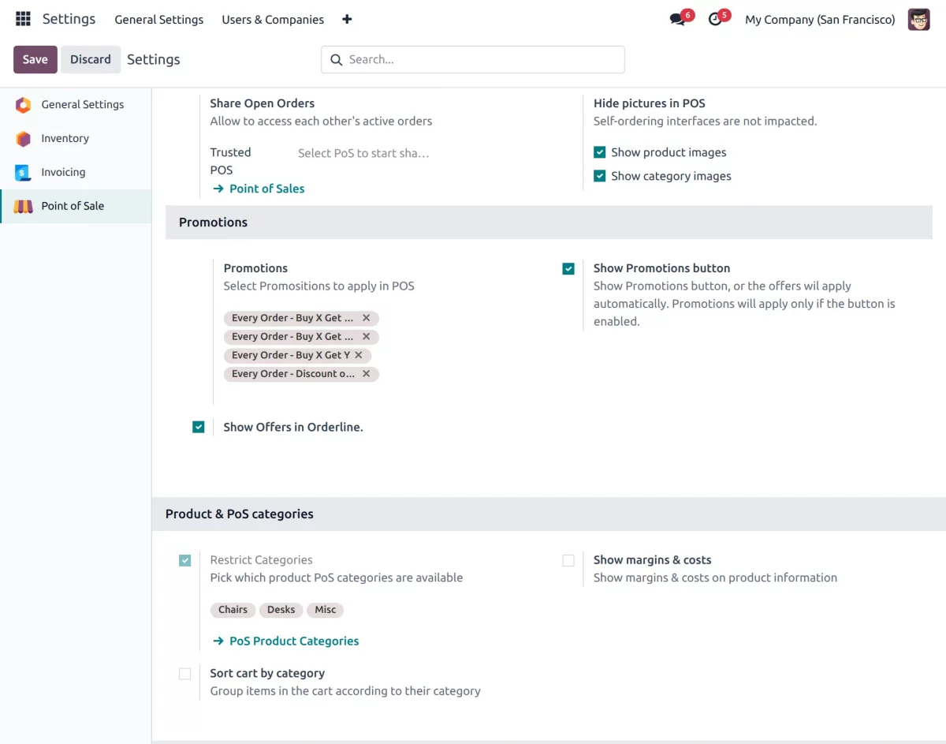Screen dimensions: 946x744
Task: Follow the PoS Product Categories link
Action: (293, 641)
